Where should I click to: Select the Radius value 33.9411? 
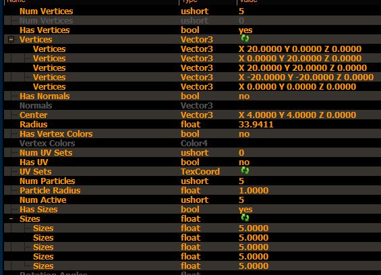[256, 125]
